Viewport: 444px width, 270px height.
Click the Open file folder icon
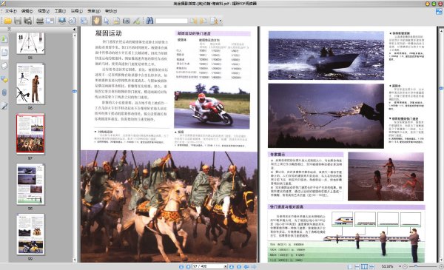coord(8,21)
